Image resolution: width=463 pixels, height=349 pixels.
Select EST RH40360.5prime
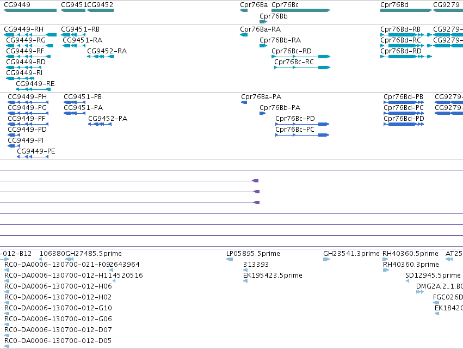[410, 254]
